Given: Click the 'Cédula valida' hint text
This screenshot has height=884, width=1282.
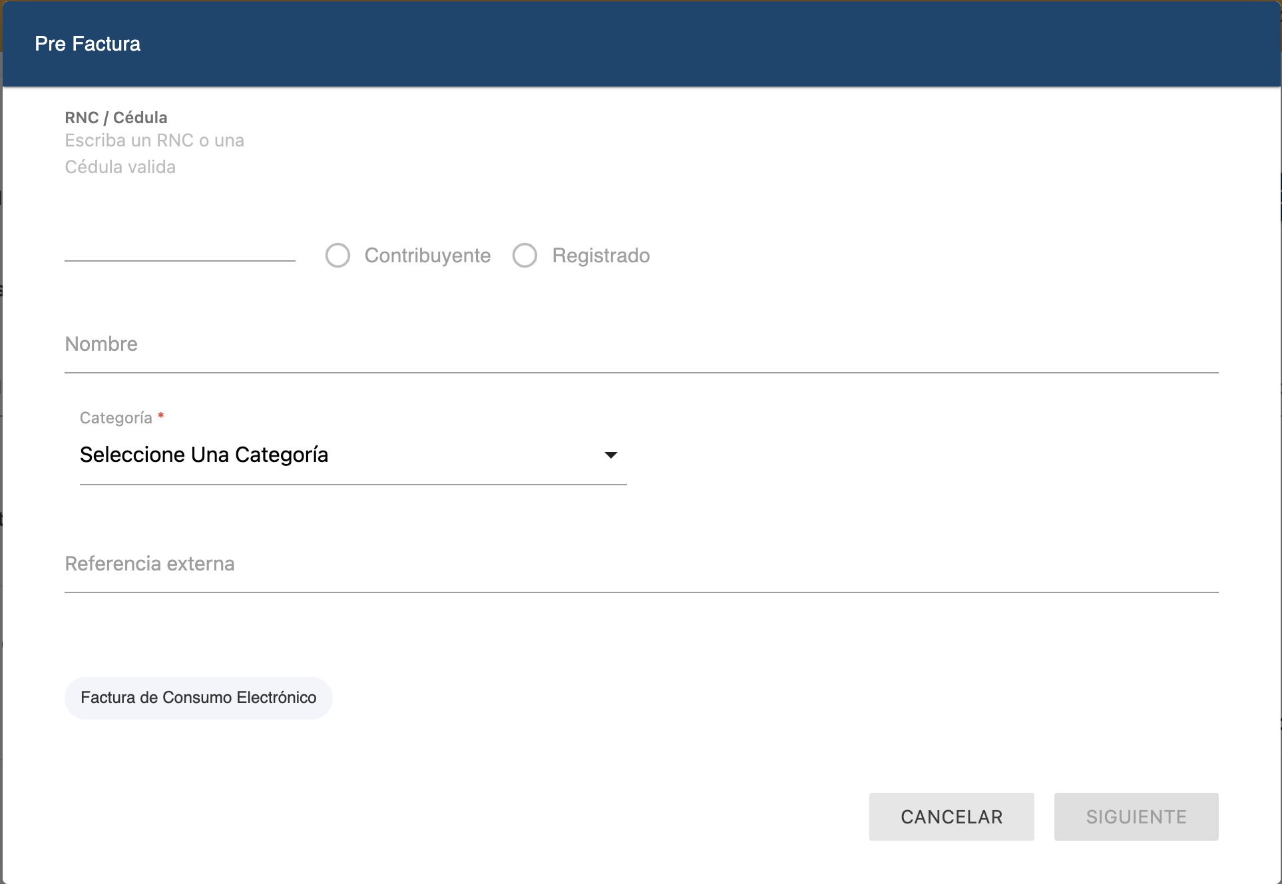Looking at the screenshot, I should point(120,167).
